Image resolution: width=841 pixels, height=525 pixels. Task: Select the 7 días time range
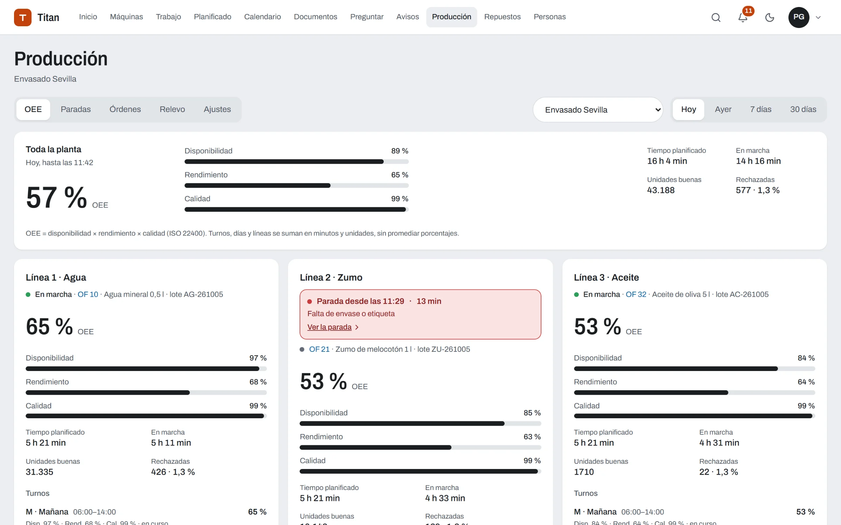point(760,109)
